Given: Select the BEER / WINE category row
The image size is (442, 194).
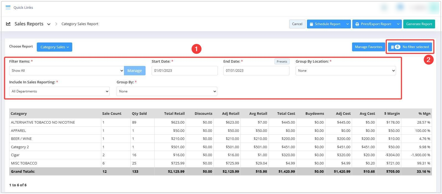Looking at the screenshot, I should 220,139.
